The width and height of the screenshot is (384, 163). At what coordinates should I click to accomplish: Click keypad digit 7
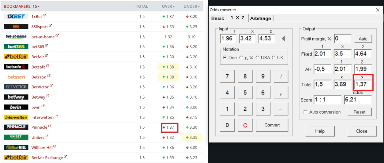click(x=227, y=77)
